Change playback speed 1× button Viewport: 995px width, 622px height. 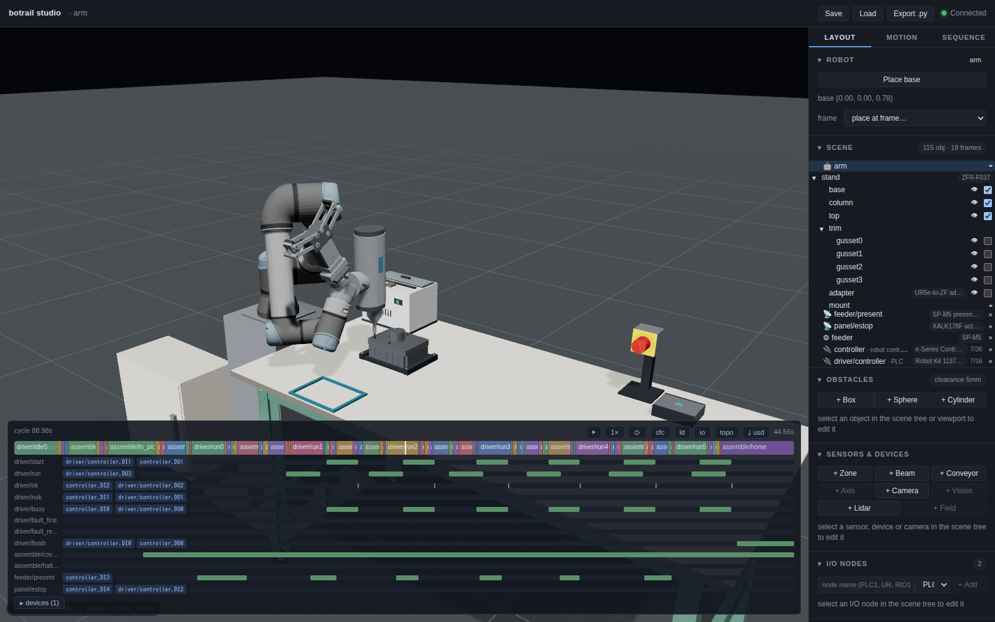[x=614, y=432]
